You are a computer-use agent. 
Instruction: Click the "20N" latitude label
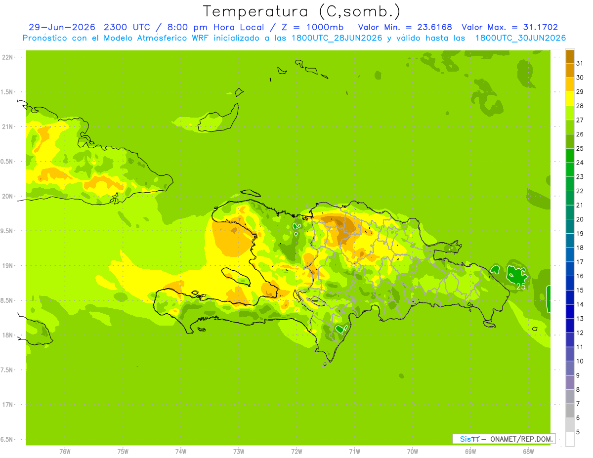8,196
